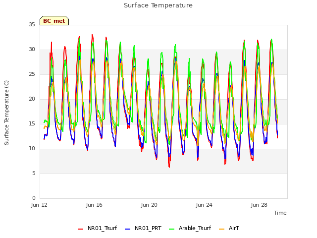Toggle the NR01_Tsurf legend entry
The image size is (317, 238).
(97, 228)
